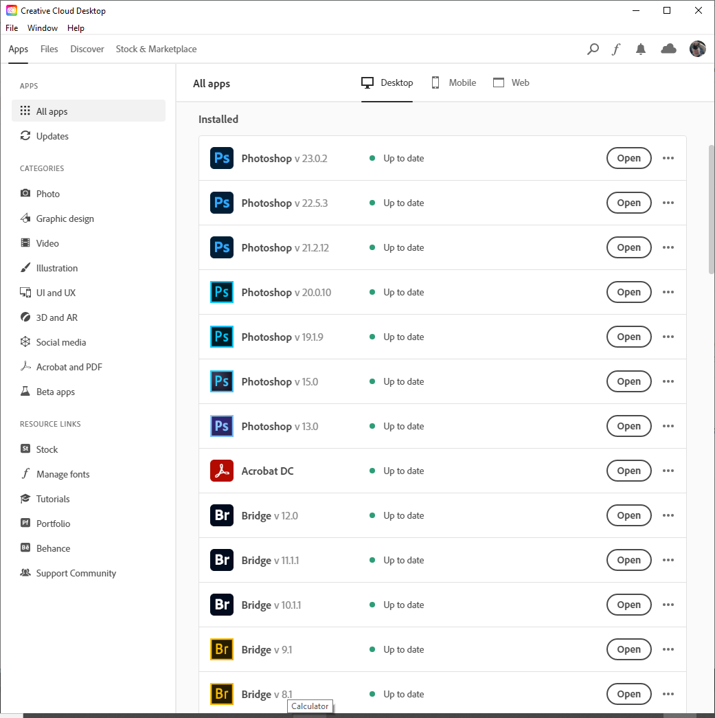Click the Creative Cloud sync icon

click(668, 49)
